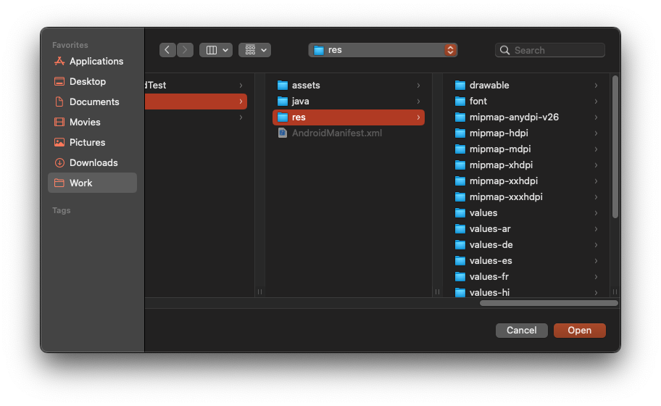Select the mipmap-mdpi folder
661x406 pixels.
(527, 149)
